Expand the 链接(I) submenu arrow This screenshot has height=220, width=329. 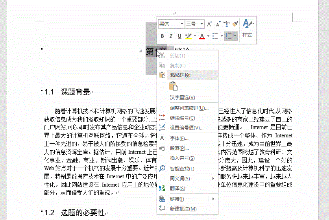213,199
